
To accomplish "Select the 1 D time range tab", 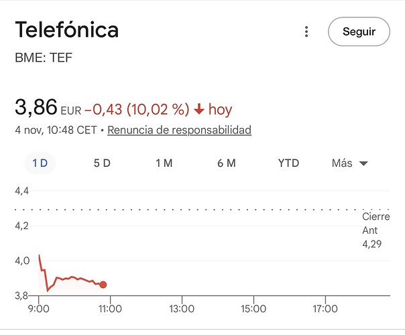I will point(41,163).
